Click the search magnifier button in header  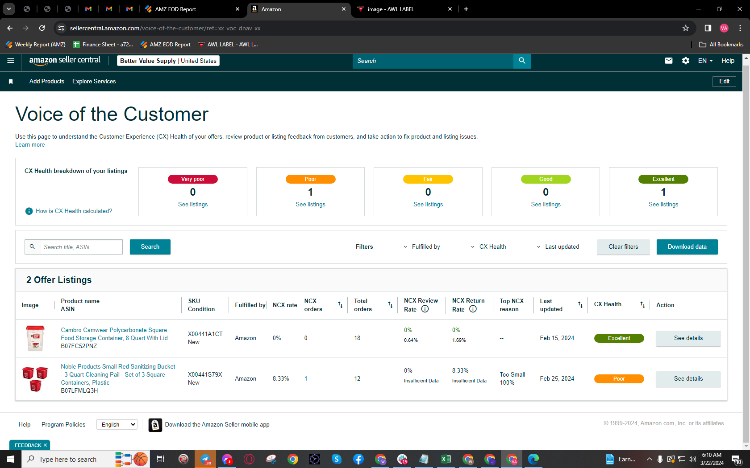(x=522, y=61)
